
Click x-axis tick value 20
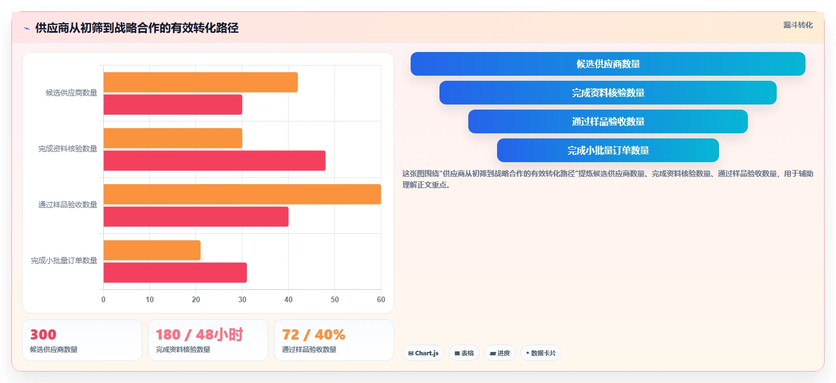click(196, 299)
